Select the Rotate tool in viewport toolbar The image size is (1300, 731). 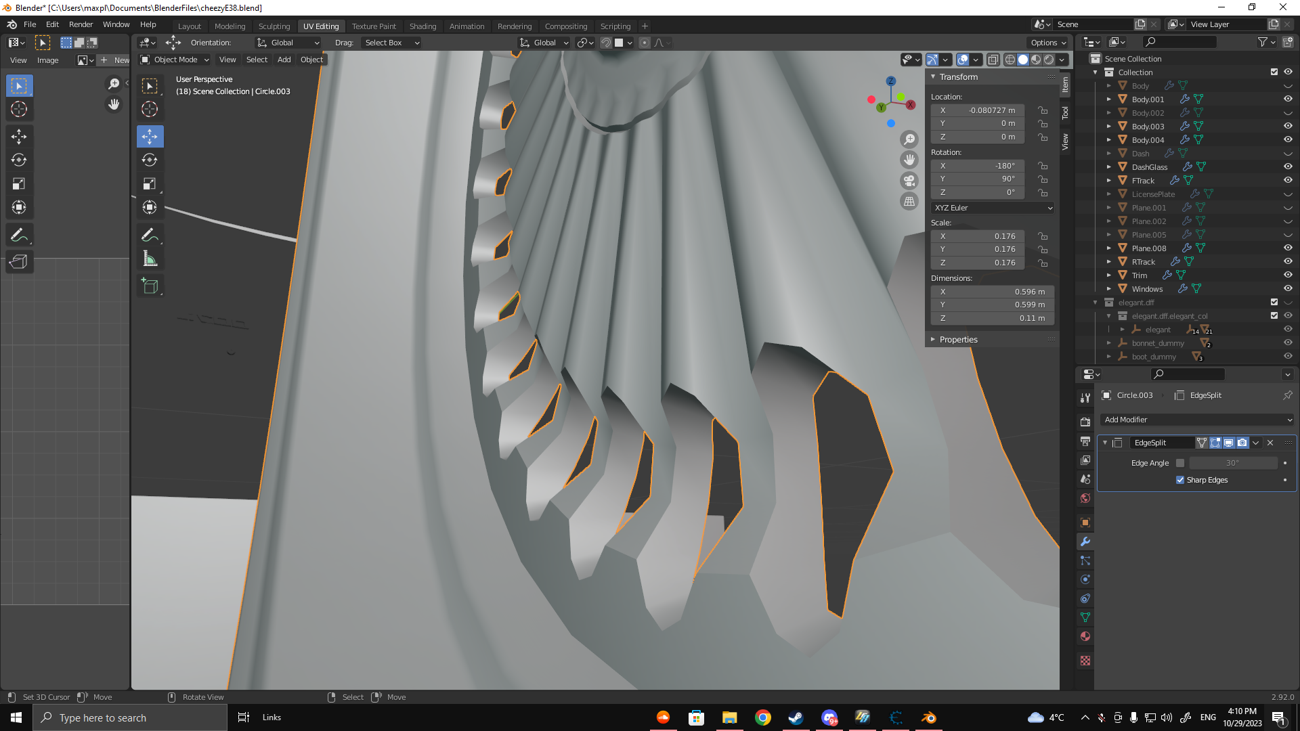coord(150,160)
